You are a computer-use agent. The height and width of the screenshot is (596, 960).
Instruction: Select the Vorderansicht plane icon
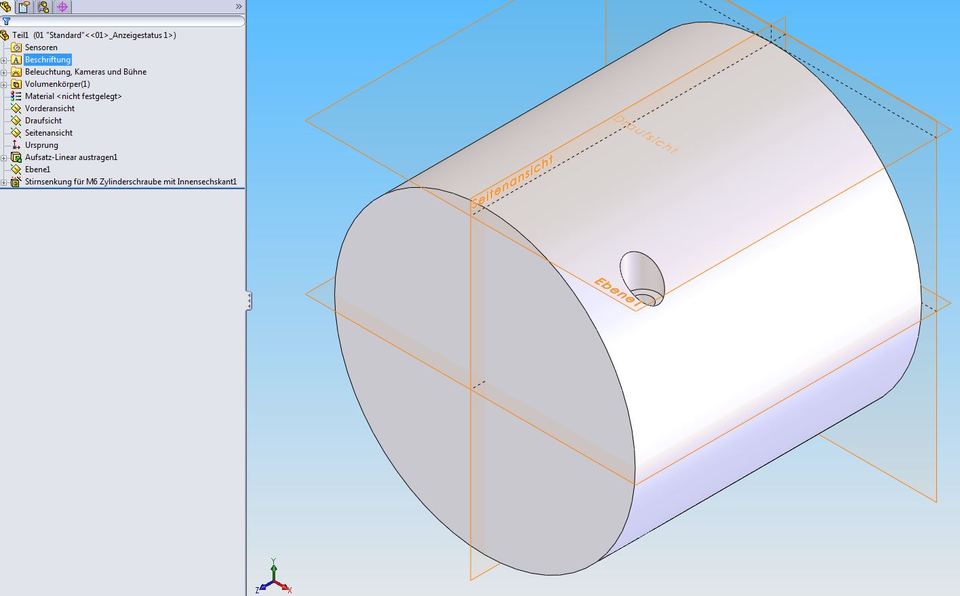pos(16,108)
